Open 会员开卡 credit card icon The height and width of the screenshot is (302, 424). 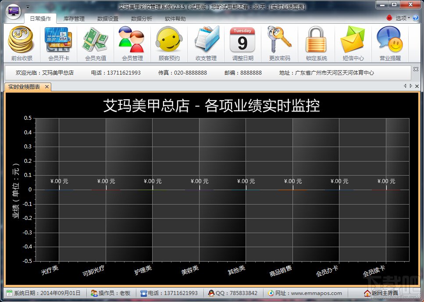coord(58,39)
